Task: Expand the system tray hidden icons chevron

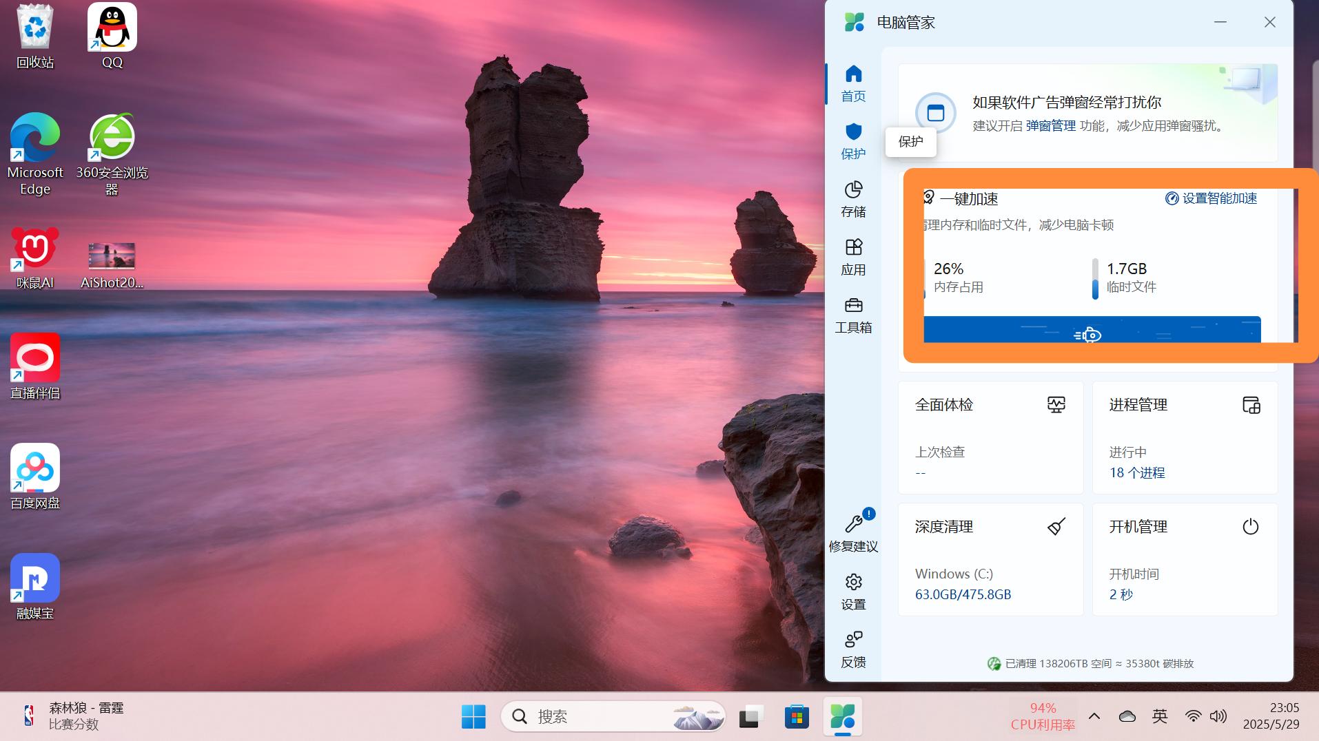Action: (x=1094, y=716)
